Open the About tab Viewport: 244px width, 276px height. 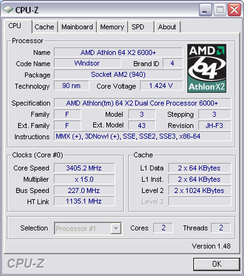coord(167,27)
